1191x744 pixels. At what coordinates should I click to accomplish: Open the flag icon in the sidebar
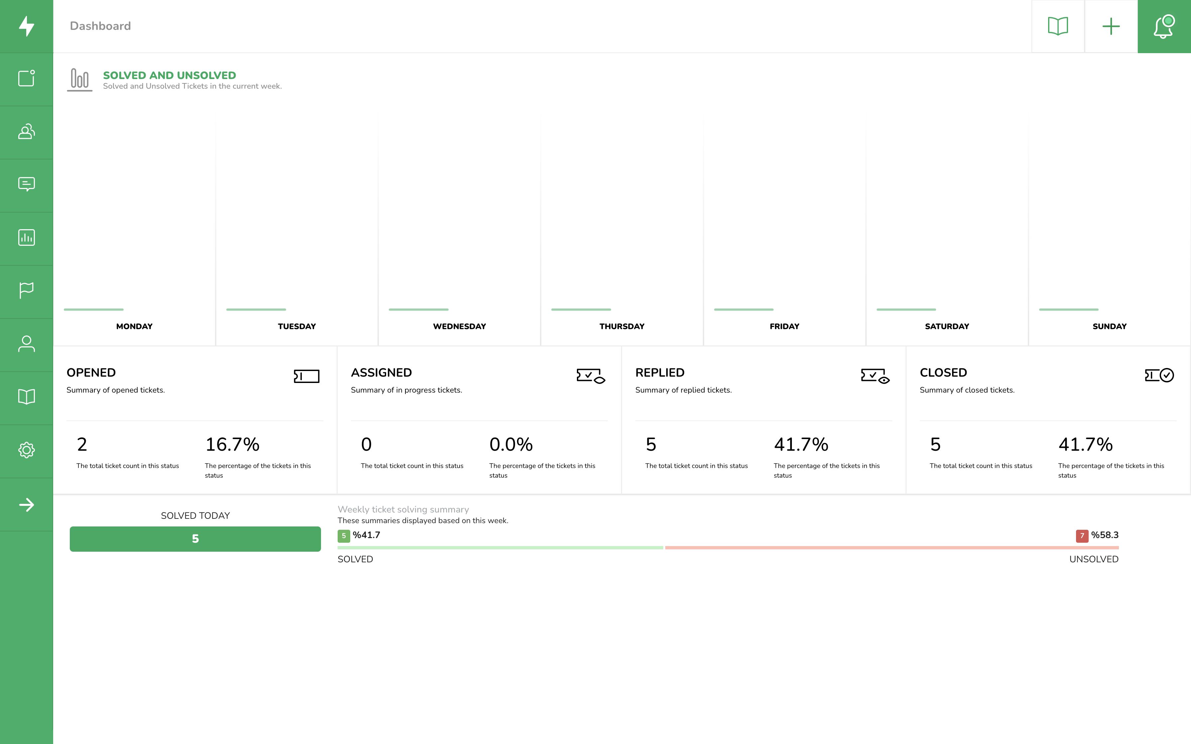coord(27,290)
